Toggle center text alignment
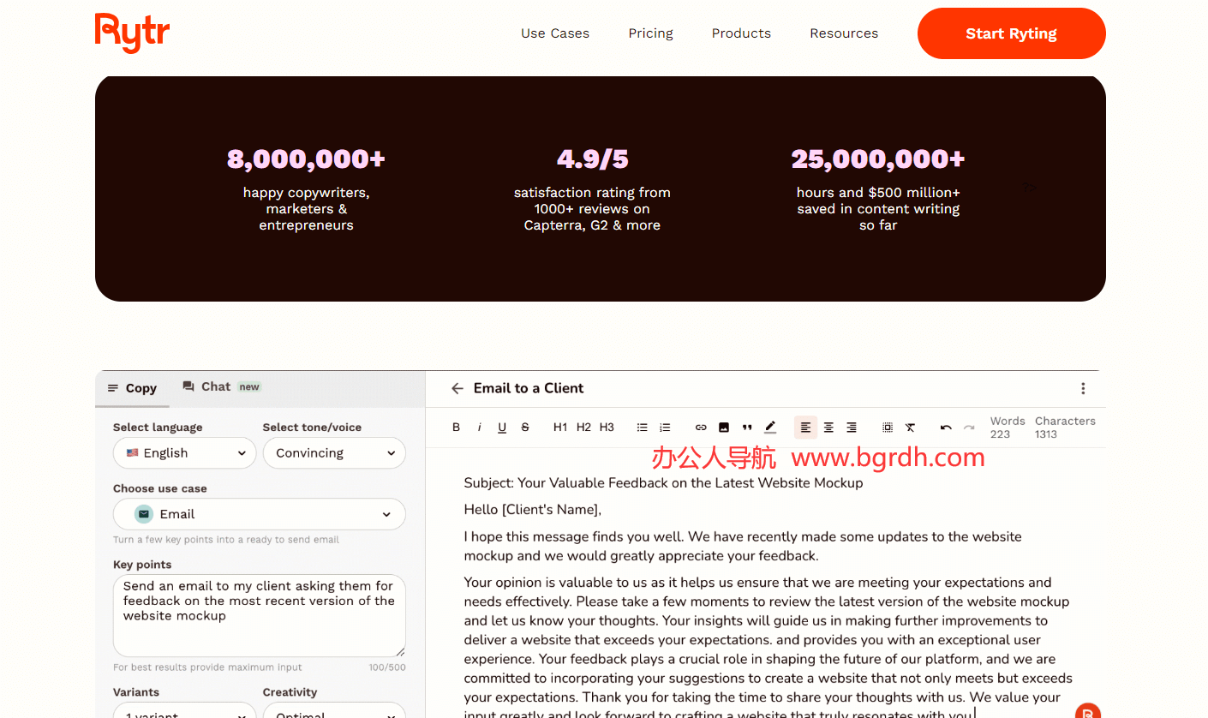Screen dimensions: 1208x718 [828, 428]
